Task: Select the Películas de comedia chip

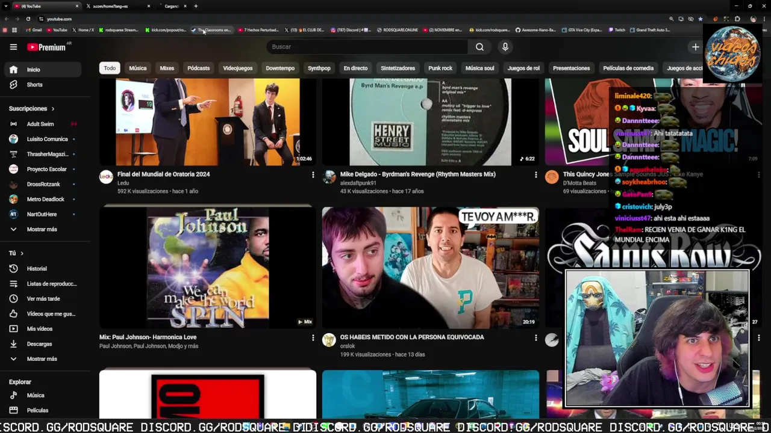Action: click(x=628, y=69)
